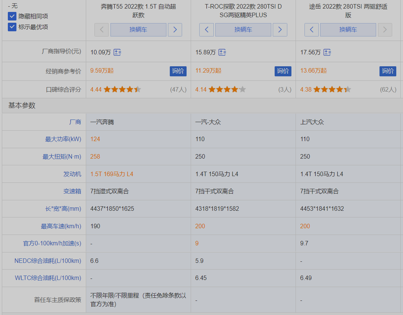
Task: Select 6.6 NEDC fuel value
Action: (94, 261)
